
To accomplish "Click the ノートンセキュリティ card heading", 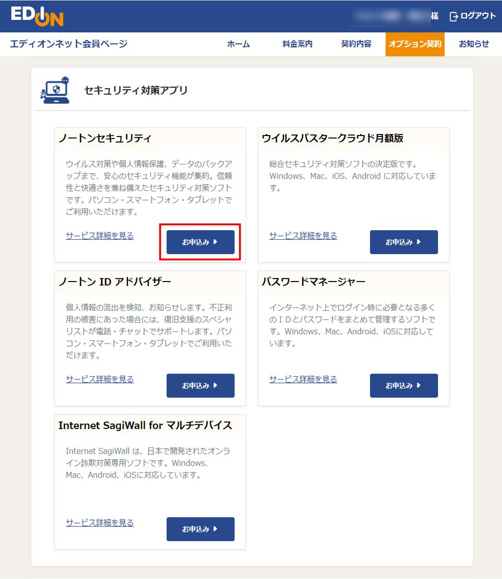I will click(x=105, y=138).
